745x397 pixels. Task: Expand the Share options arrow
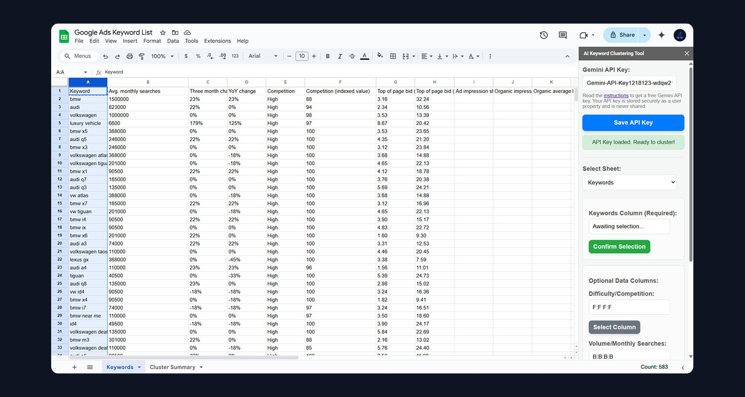tap(645, 35)
